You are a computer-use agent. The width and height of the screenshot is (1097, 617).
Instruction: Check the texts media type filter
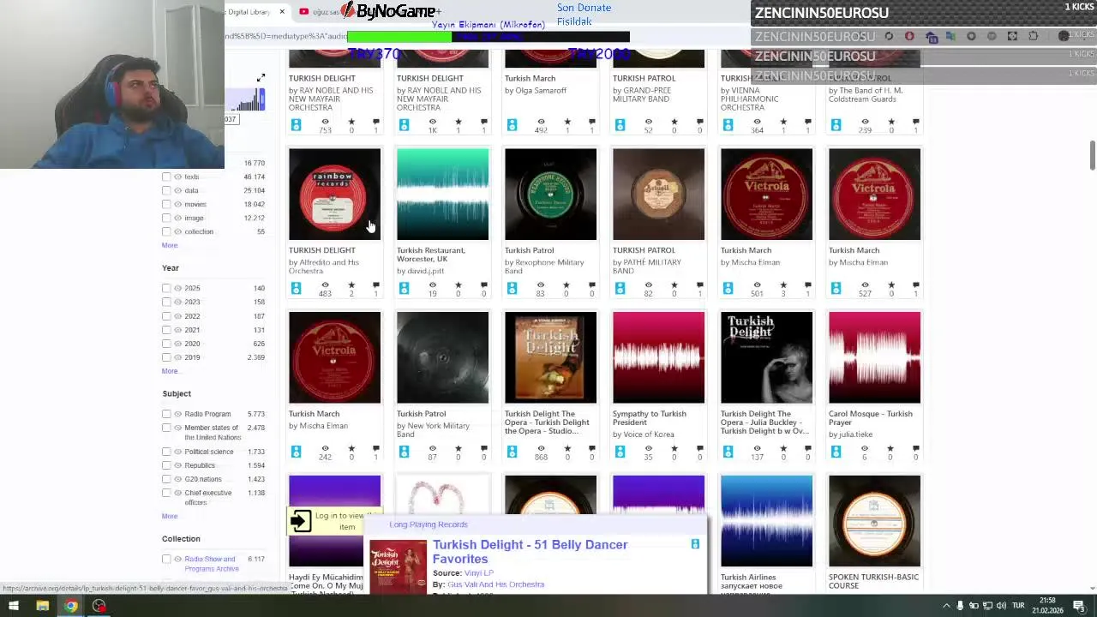pos(166,177)
